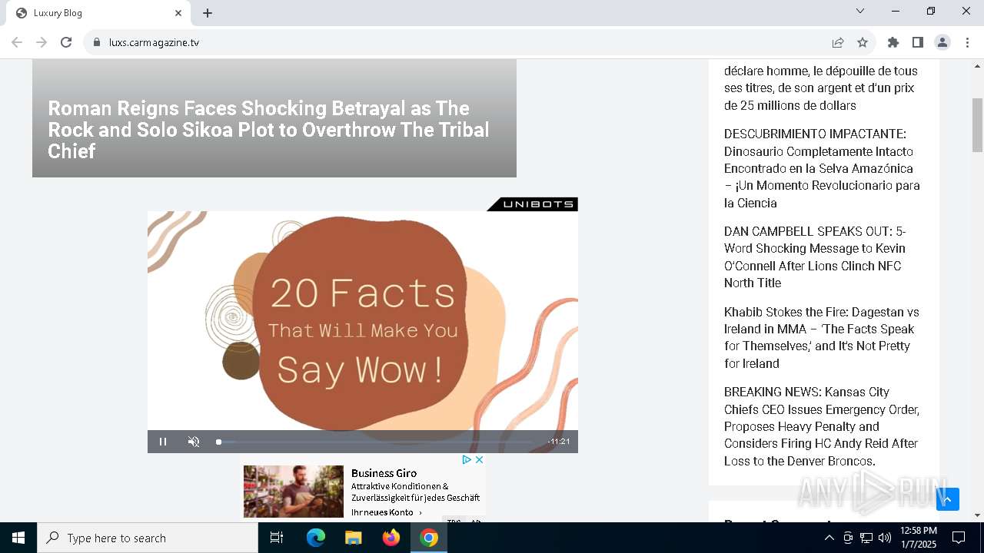Close the Business Giro ad

coord(479,459)
